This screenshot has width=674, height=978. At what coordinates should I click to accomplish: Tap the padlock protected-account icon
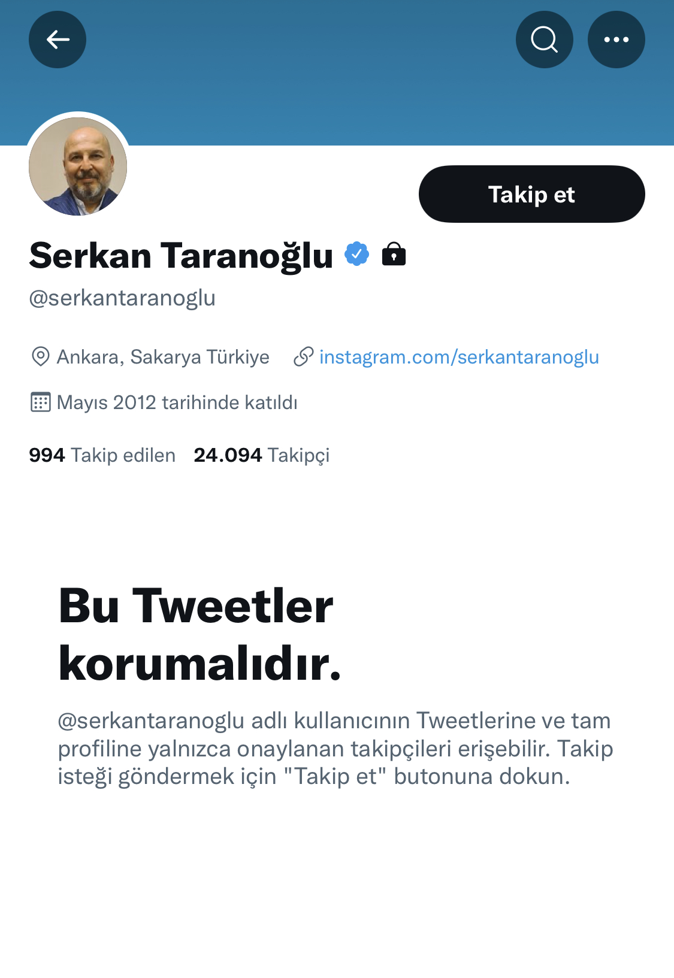click(x=394, y=254)
